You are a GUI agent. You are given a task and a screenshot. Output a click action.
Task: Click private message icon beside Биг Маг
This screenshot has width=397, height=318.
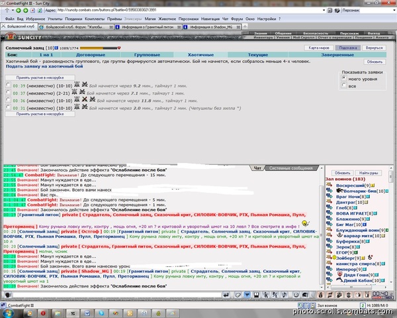click(x=329, y=224)
